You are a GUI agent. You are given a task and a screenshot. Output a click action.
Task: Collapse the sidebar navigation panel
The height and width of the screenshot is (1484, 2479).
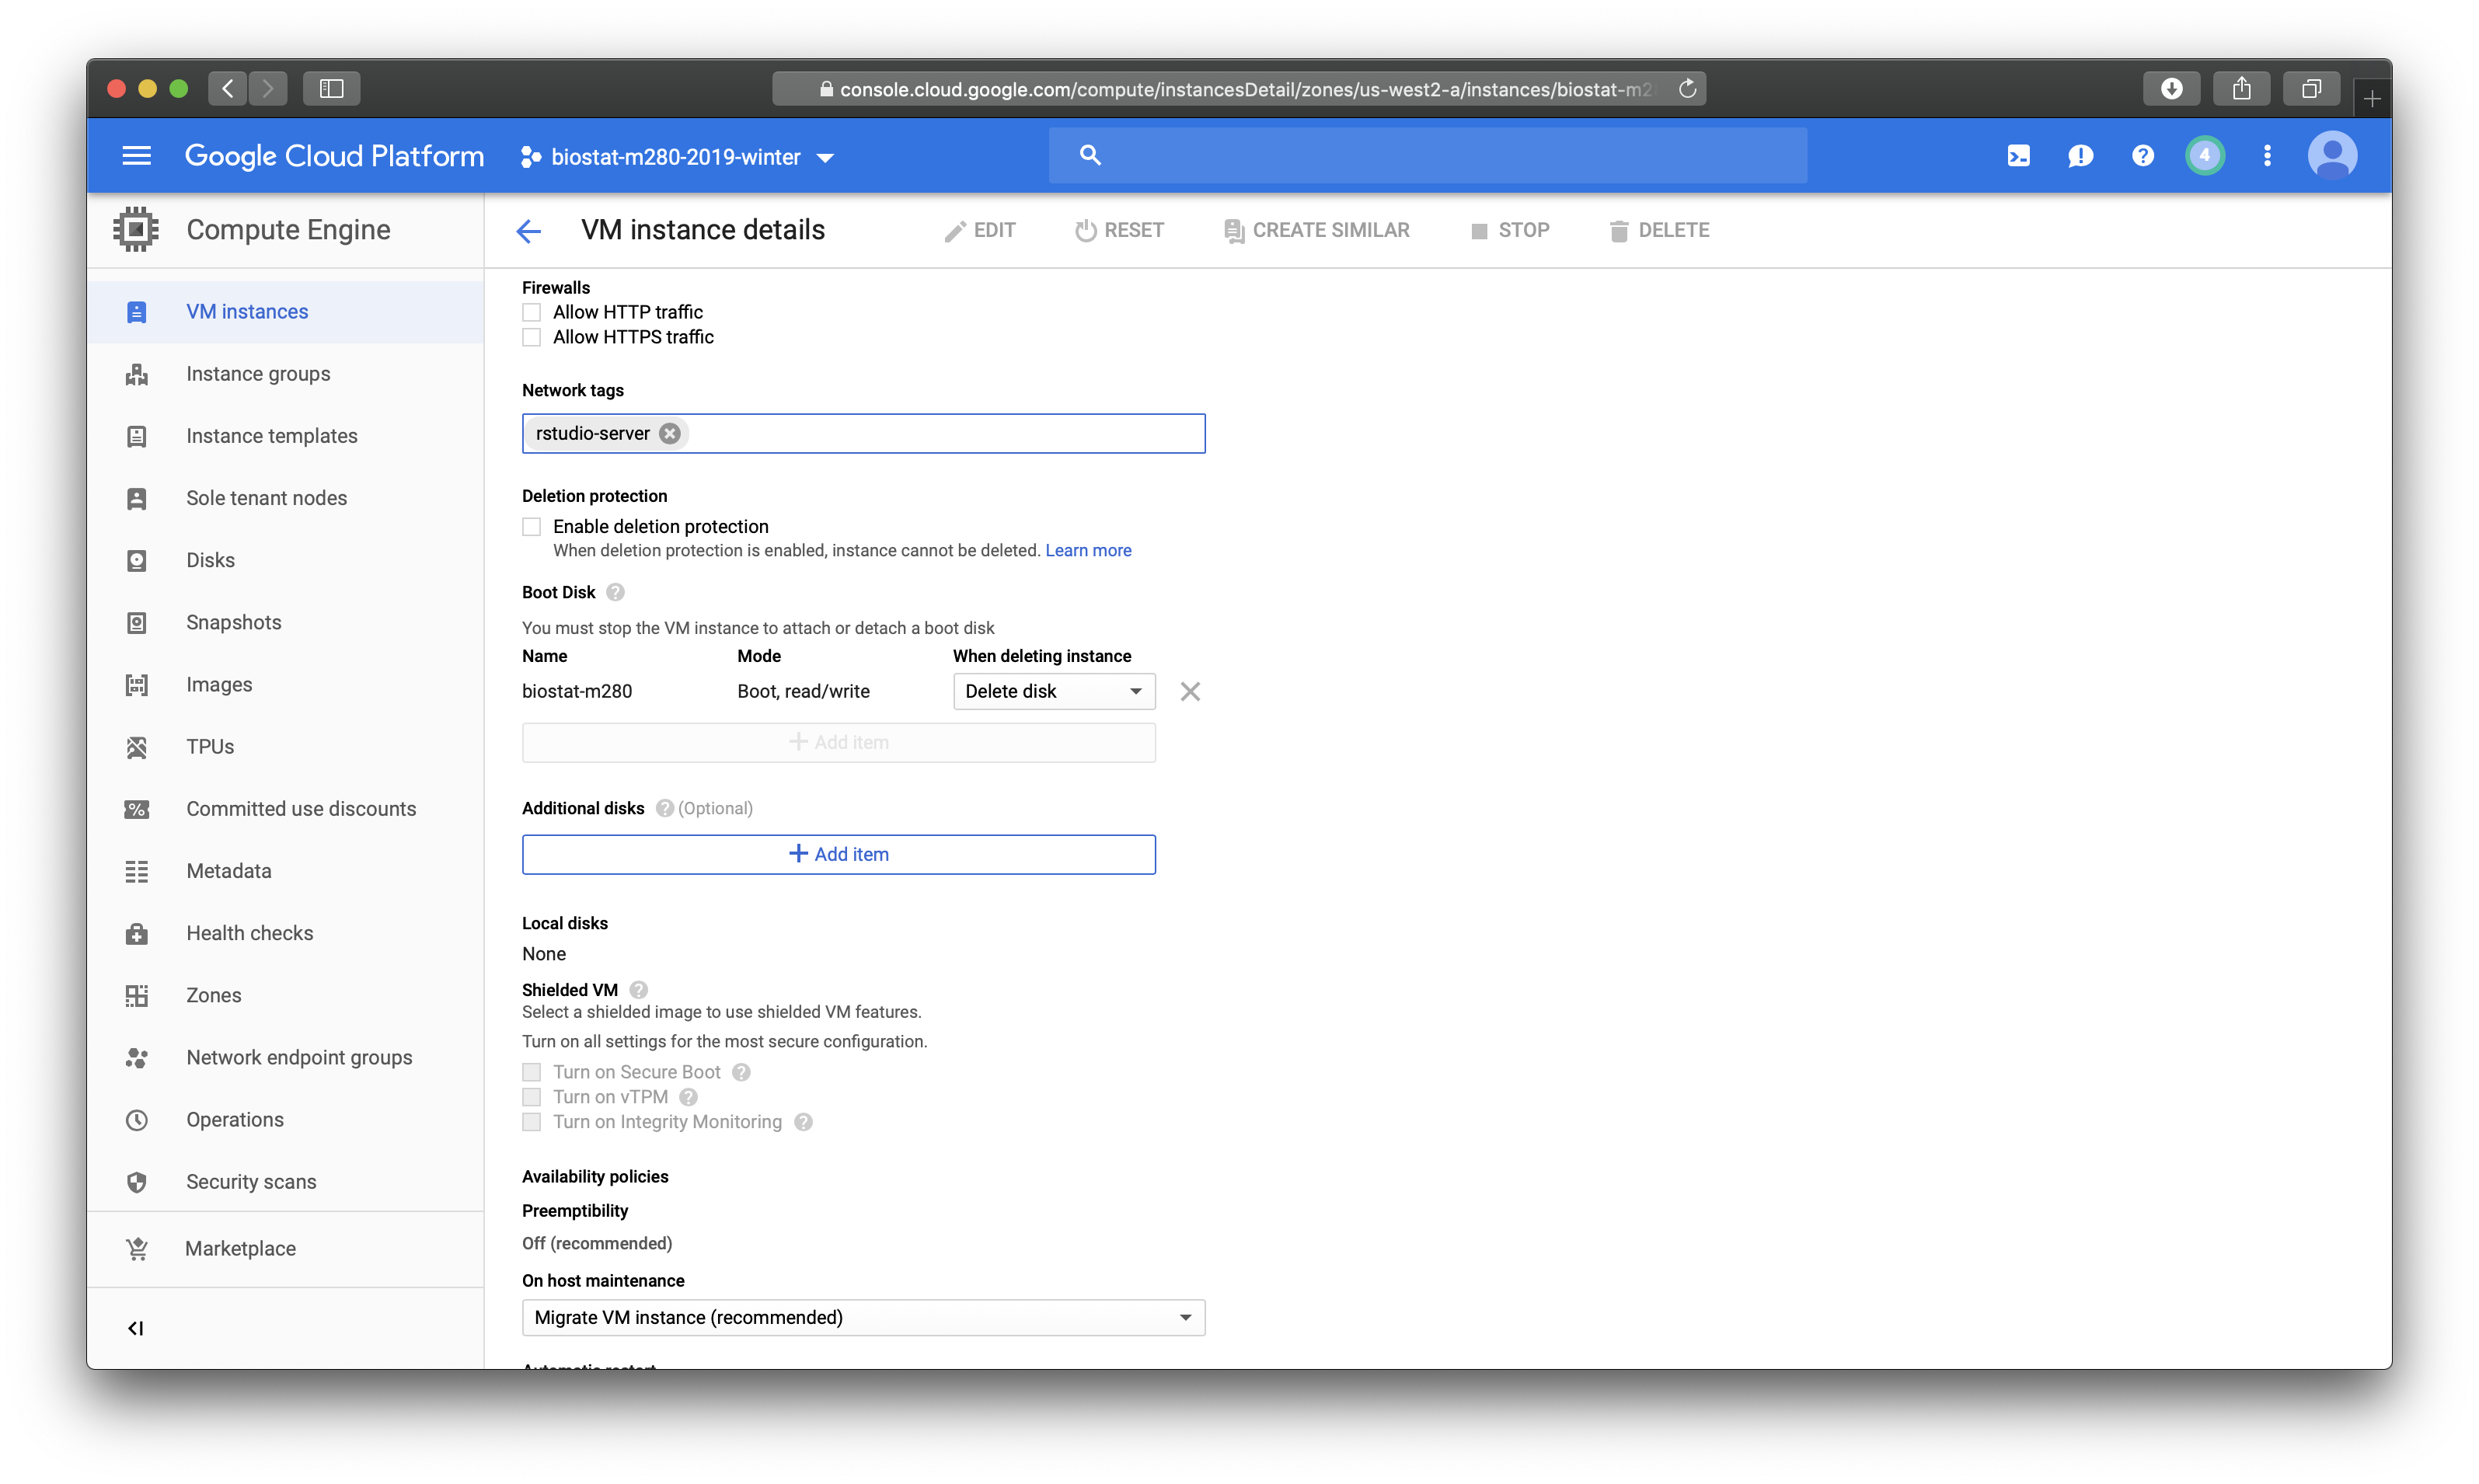coord(136,1328)
